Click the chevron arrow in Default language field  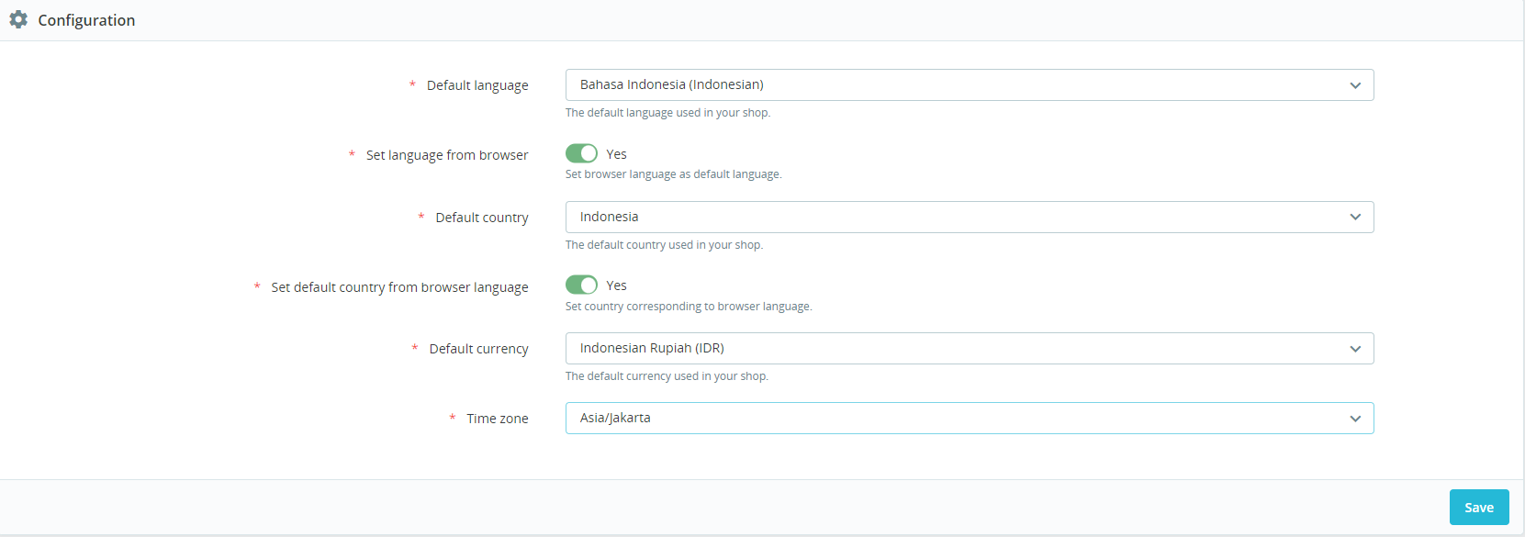tap(1355, 85)
